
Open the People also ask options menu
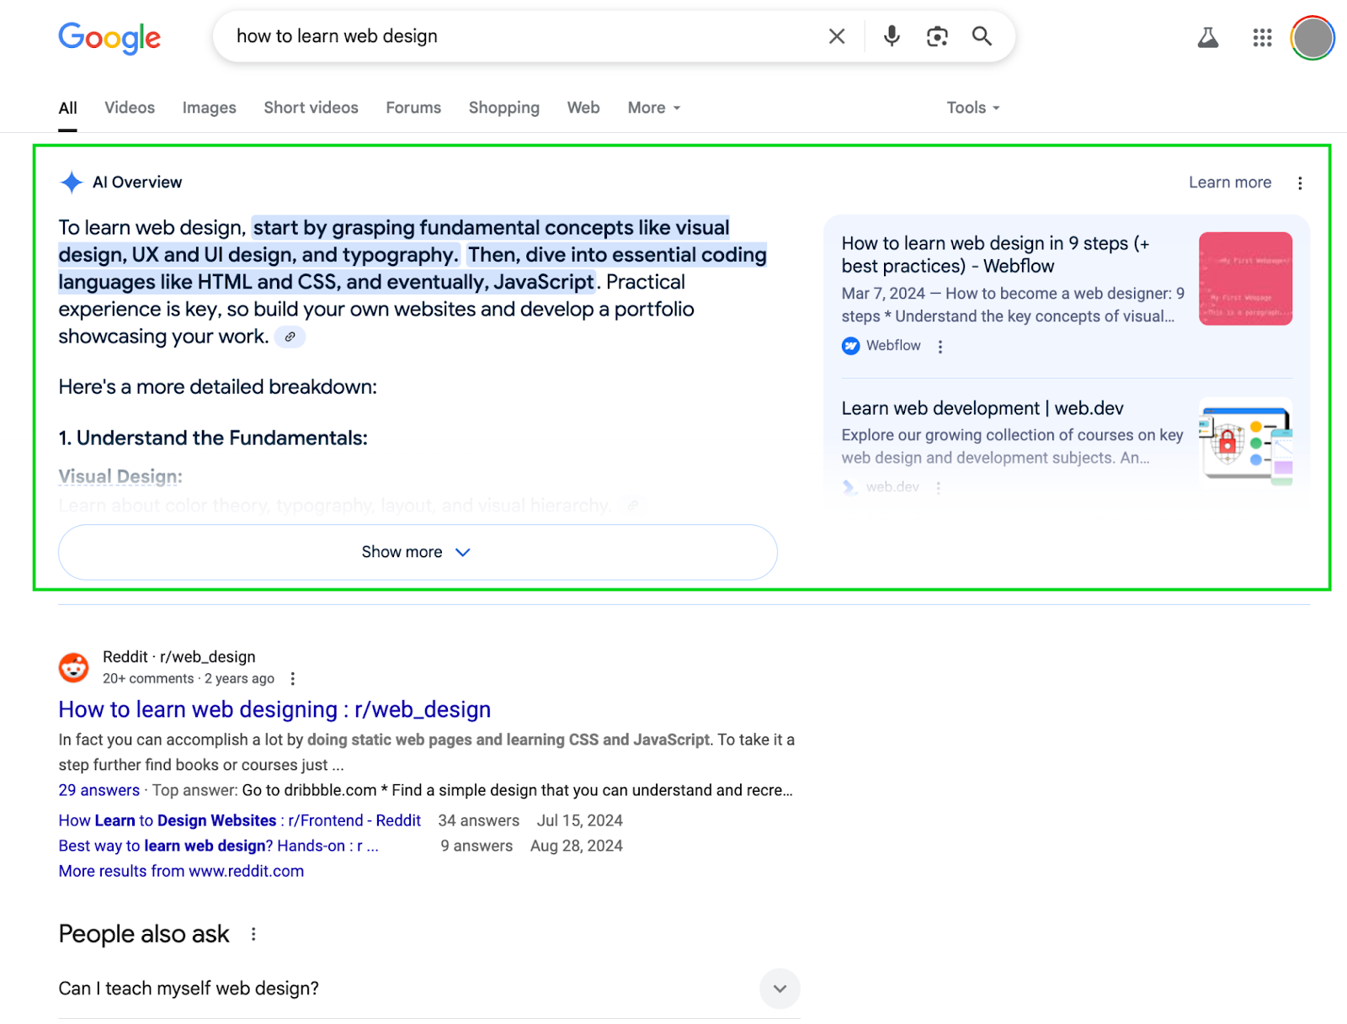[x=253, y=933]
